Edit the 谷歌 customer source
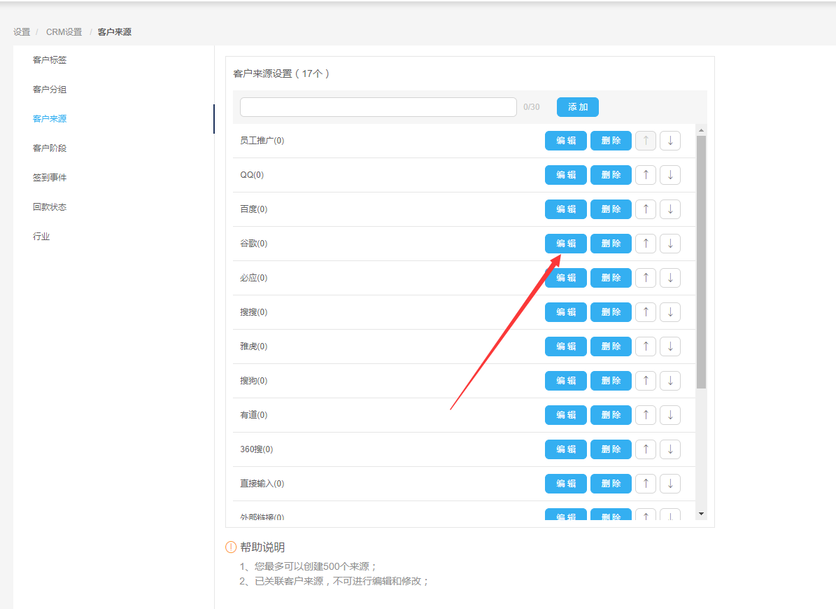The height and width of the screenshot is (609, 836). (565, 243)
